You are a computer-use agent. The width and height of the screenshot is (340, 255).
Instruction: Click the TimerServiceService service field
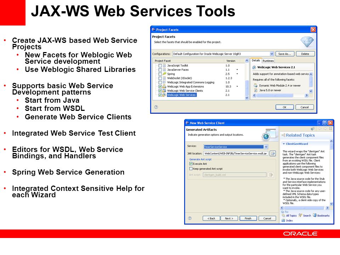(234, 147)
